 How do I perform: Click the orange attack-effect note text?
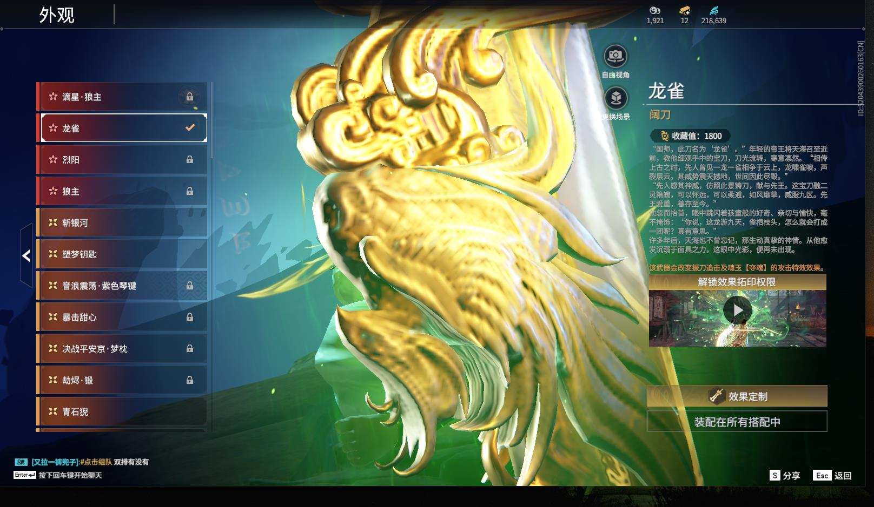pyautogui.click(x=738, y=268)
